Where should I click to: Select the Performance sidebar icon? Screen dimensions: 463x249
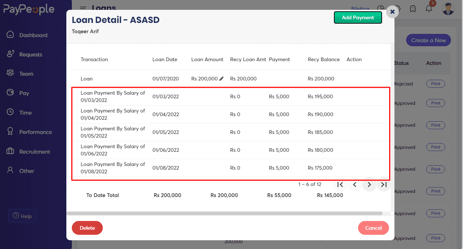[x=35, y=132]
